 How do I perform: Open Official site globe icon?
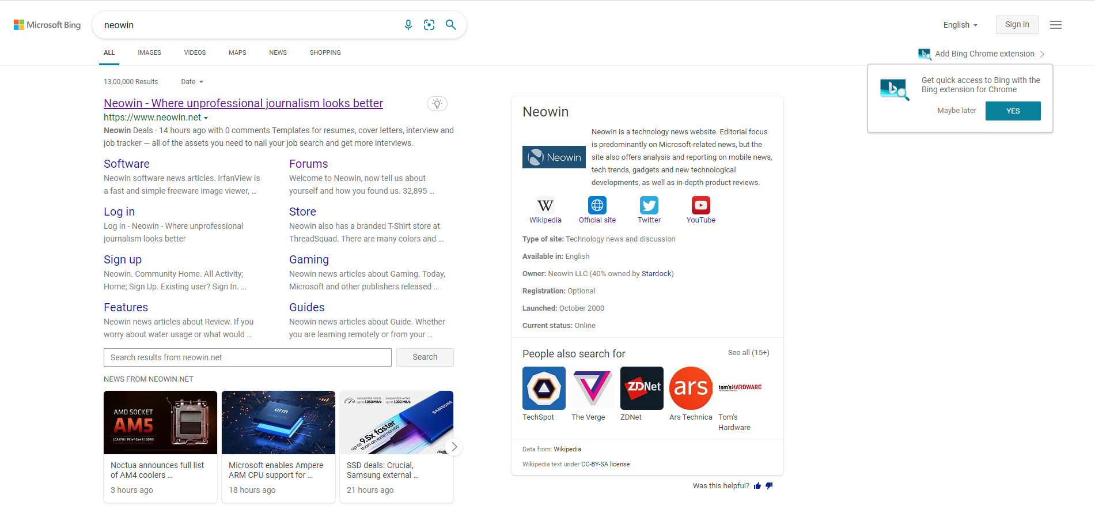pos(597,205)
